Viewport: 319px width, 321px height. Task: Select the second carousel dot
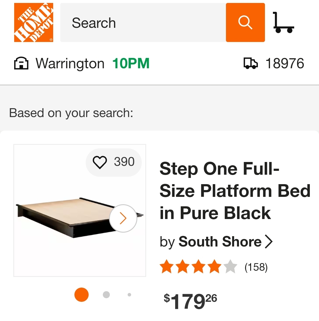pyautogui.click(x=106, y=295)
